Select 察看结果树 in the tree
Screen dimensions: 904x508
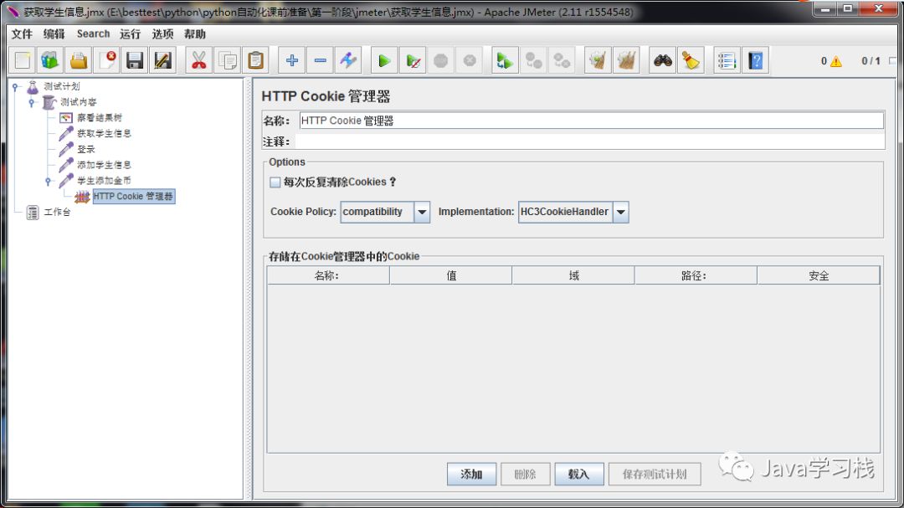(100, 118)
